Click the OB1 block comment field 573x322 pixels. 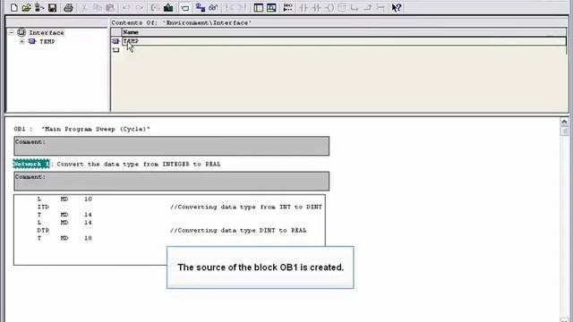click(171, 146)
